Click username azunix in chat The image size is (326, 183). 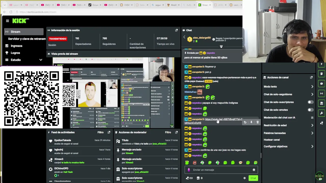point(195,150)
